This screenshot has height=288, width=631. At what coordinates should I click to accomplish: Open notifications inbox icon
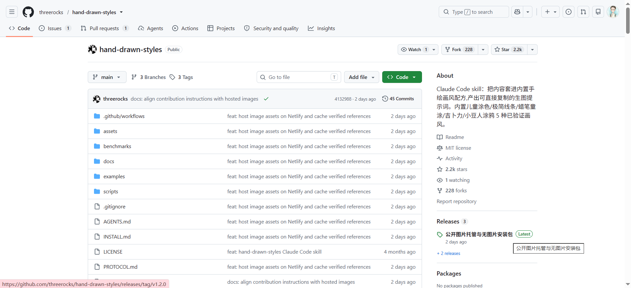pyautogui.click(x=598, y=12)
